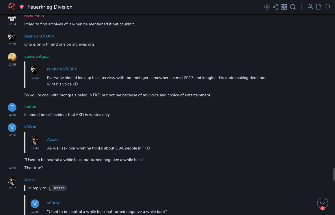This screenshot has width=335, height=215.
Task: Click the share icon in header
Action: point(275,7)
